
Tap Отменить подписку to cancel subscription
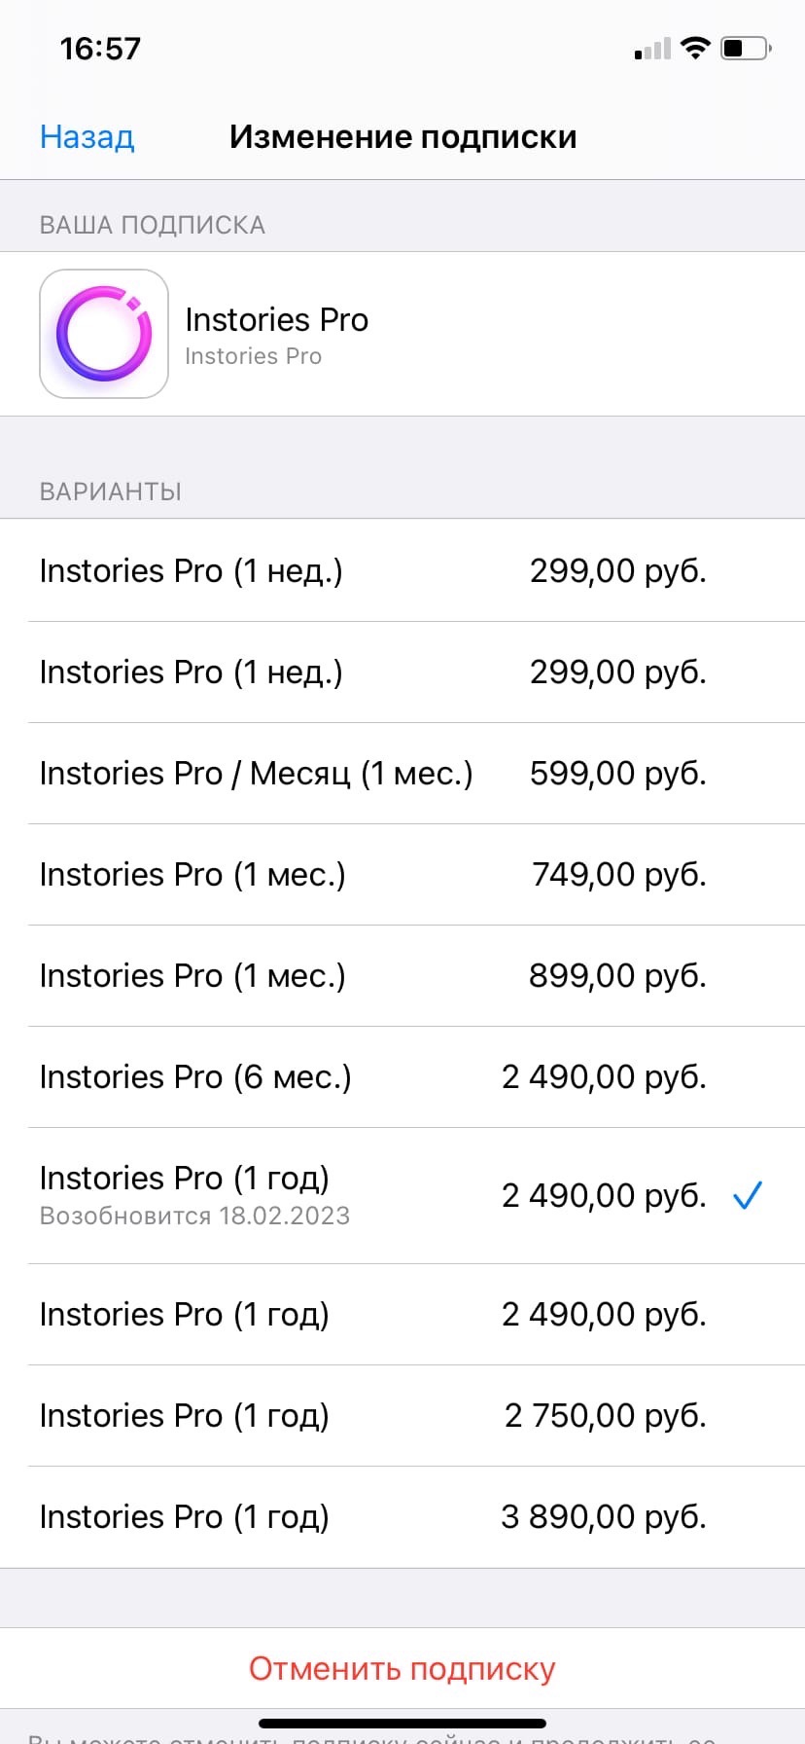point(402,1668)
